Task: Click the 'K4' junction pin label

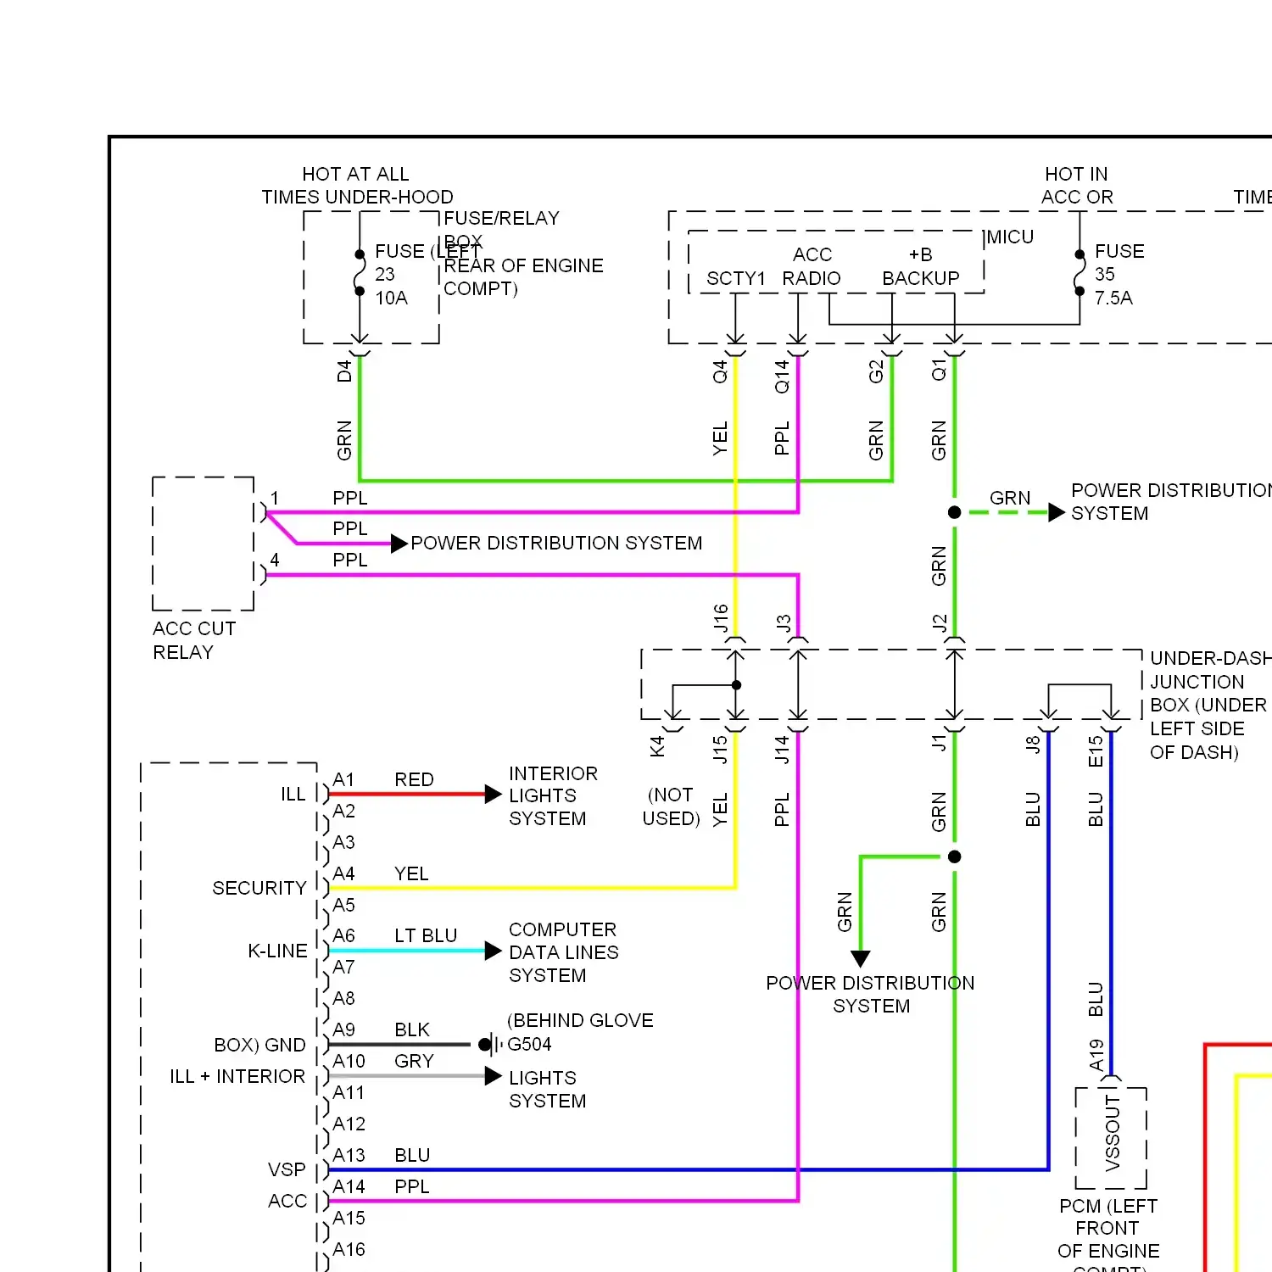Action: click(657, 746)
